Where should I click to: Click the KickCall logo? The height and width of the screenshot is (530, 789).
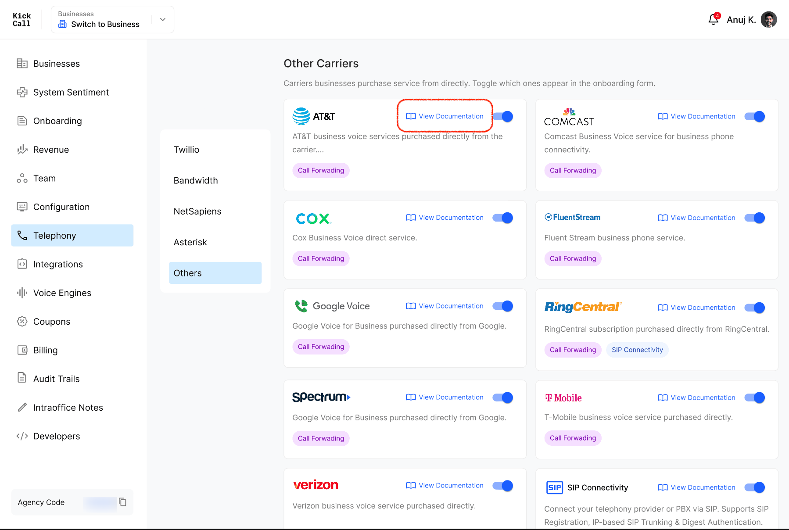click(x=22, y=20)
